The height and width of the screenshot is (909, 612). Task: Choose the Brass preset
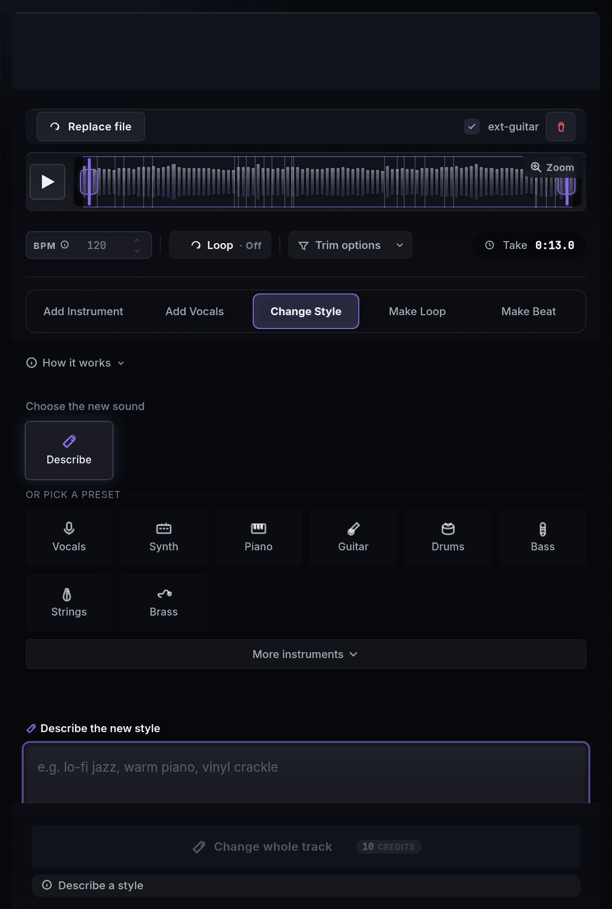(164, 603)
